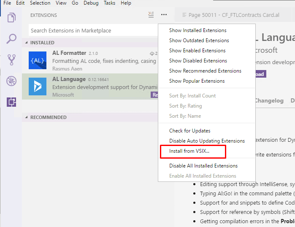Open the Explorer files icon in the activity bar
The width and height of the screenshot is (295, 227).
11,17
